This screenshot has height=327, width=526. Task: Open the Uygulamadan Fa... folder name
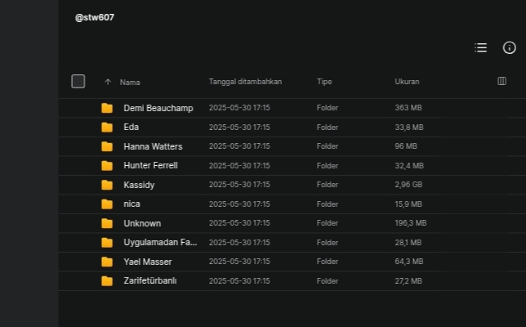pos(160,243)
